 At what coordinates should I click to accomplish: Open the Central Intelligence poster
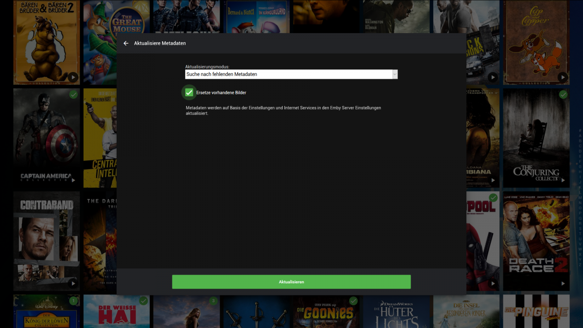click(x=100, y=138)
